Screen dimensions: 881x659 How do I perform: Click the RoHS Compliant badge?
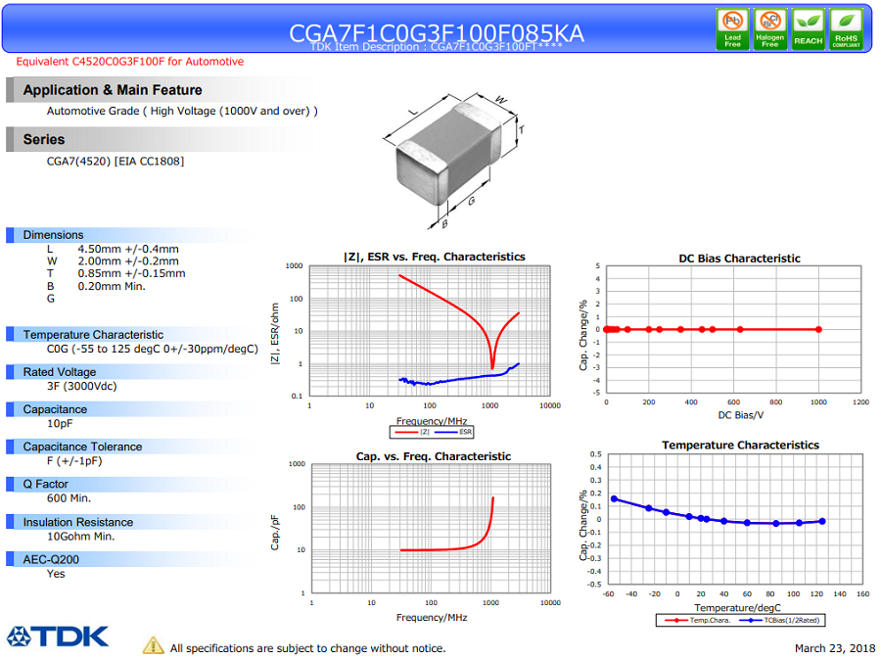click(846, 29)
